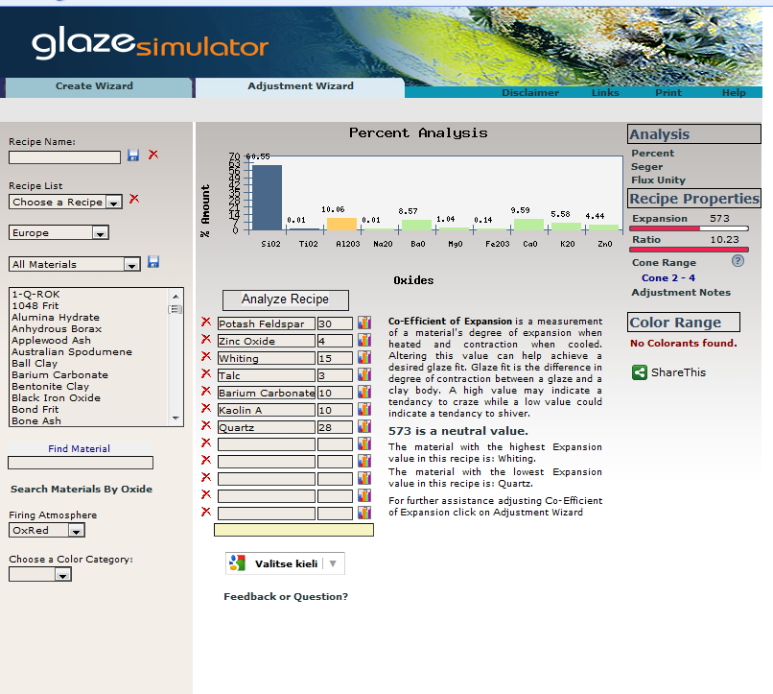This screenshot has width=773, height=694.
Task: Click the Cone 2 - 4 value
Action: tap(668, 277)
